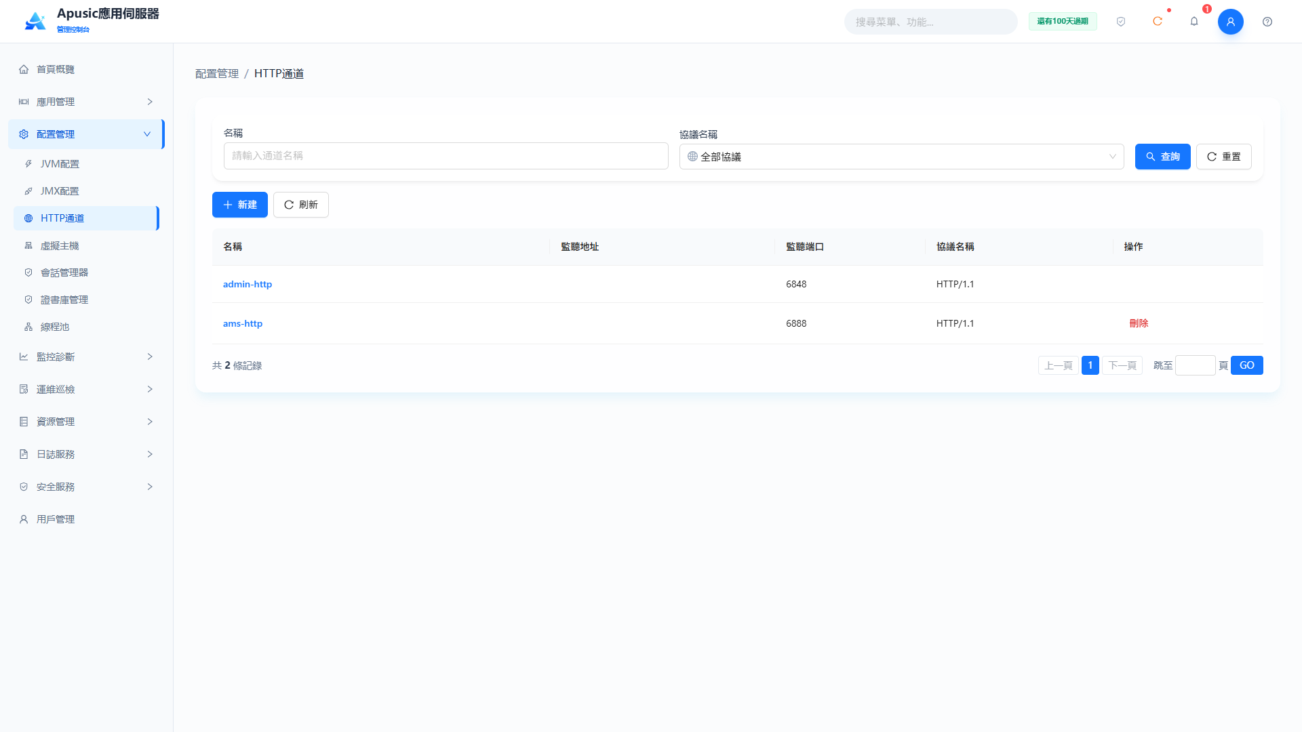The image size is (1302, 732).
Task: Click the 刷新 refresh button
Action: pyautogui.click(x=301, y=205)
